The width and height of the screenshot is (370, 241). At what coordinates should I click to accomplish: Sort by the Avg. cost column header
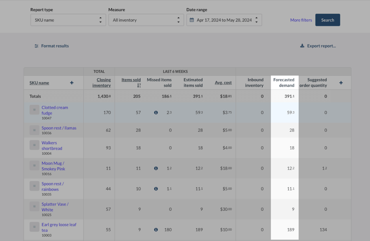(223, 83)
